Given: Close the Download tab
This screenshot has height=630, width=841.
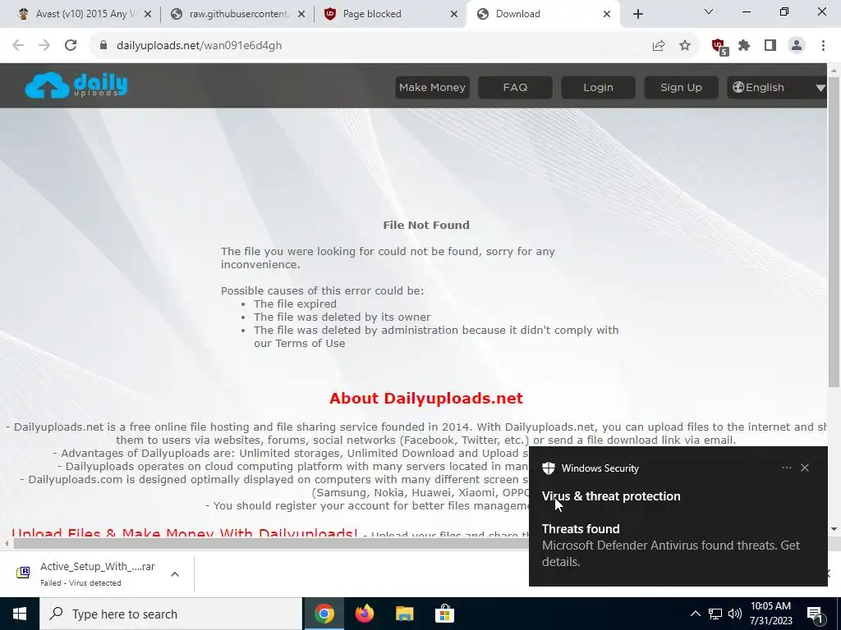Looking at the screenshot, I should point(607,15).
